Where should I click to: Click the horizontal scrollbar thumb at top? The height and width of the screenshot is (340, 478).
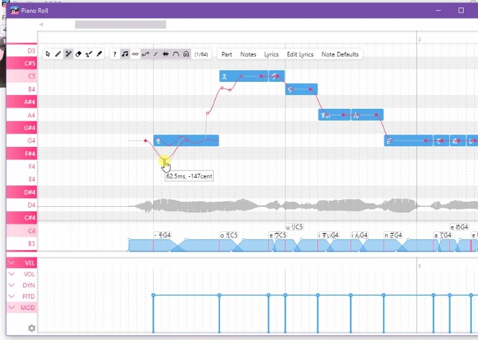coord(121,24)
